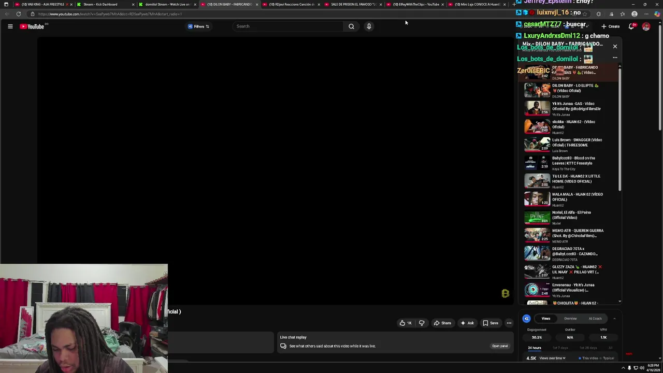The image size is (663, 373).
Task: Play DILON BABY - LO ELIPTE video
Action: point(569,91)
